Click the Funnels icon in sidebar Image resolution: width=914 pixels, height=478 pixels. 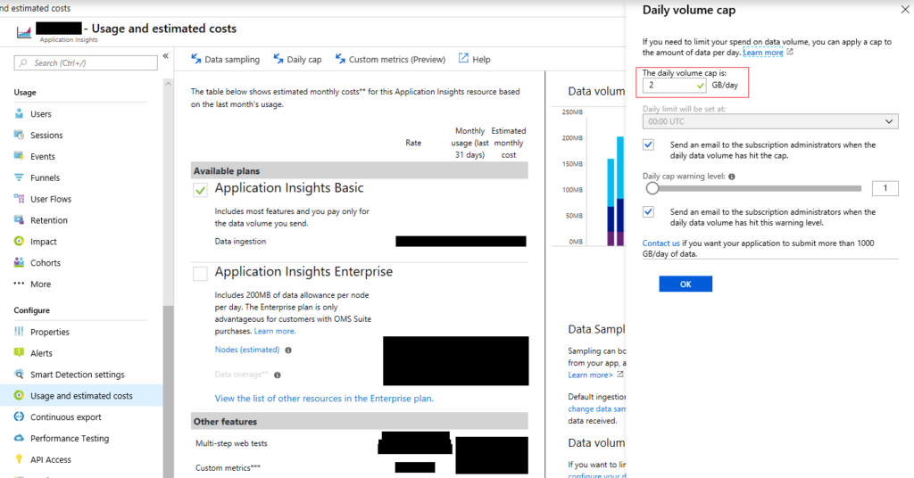pos(20,177)
